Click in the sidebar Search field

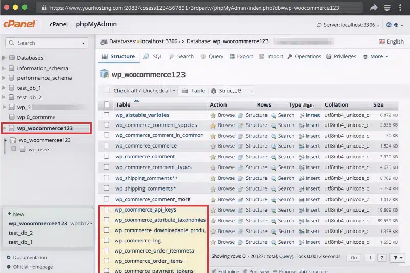click(47, 43)
